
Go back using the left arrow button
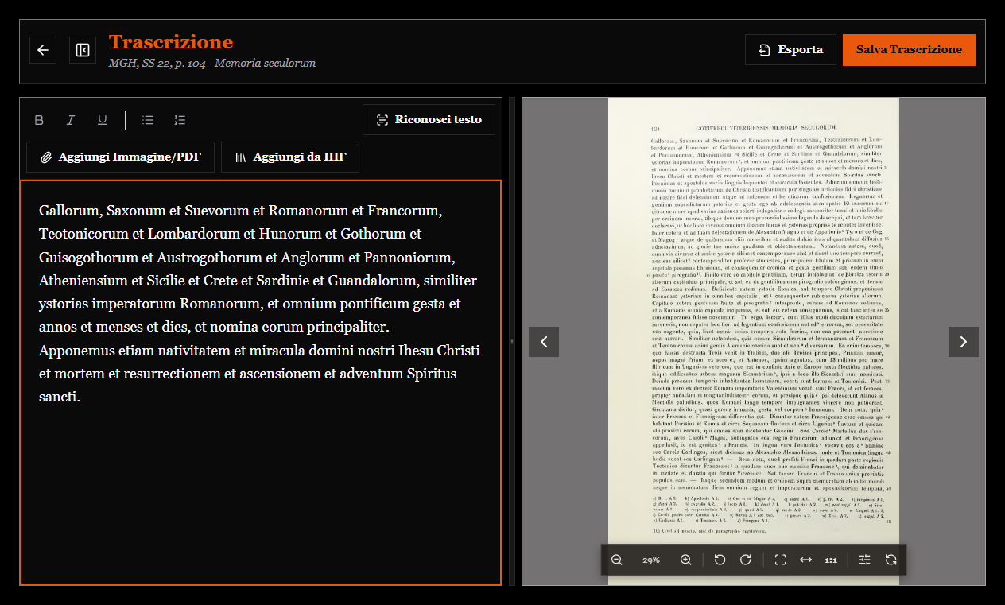[43, 50]
